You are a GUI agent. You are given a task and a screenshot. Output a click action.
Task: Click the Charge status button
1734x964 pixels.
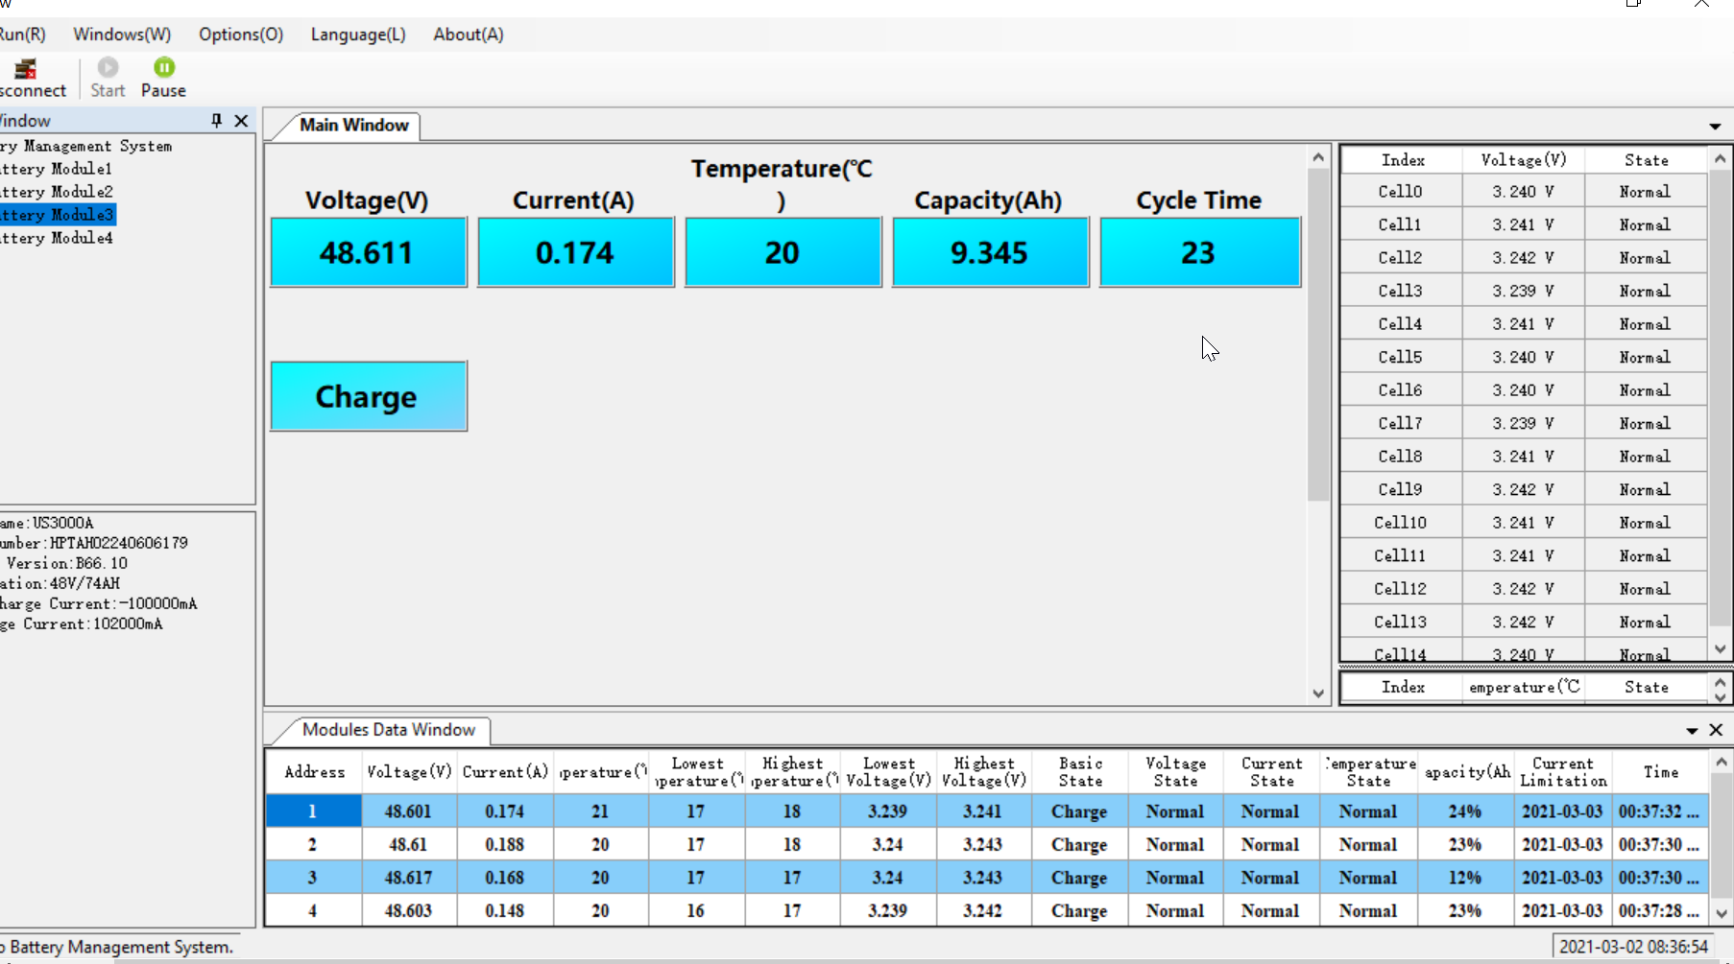369,397
